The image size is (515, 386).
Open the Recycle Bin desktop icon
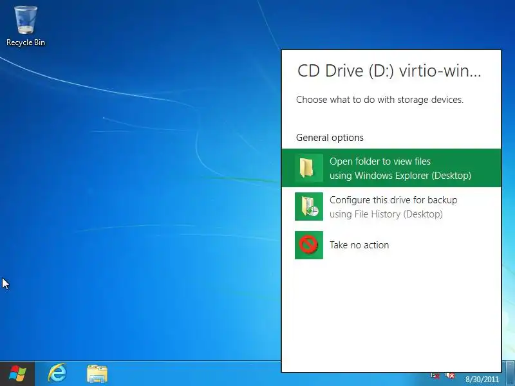point(25,26)
